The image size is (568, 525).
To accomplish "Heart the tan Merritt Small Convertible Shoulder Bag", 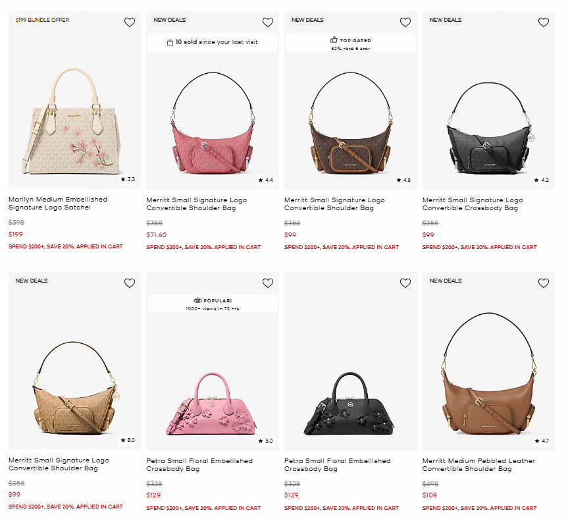I will (x=129, y=283).
